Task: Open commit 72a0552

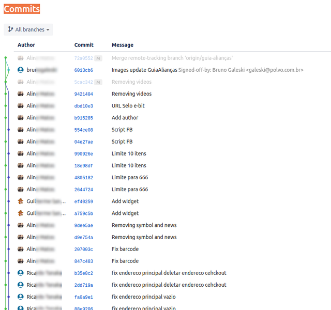Action: [x=84, y=58]
